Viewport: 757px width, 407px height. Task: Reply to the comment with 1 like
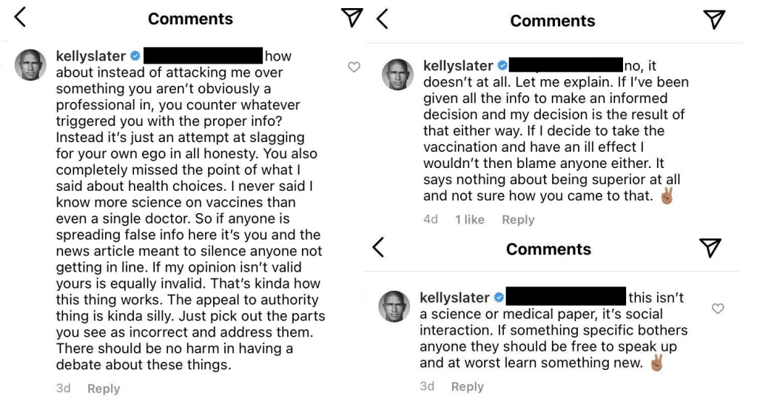tap(518, 220)
